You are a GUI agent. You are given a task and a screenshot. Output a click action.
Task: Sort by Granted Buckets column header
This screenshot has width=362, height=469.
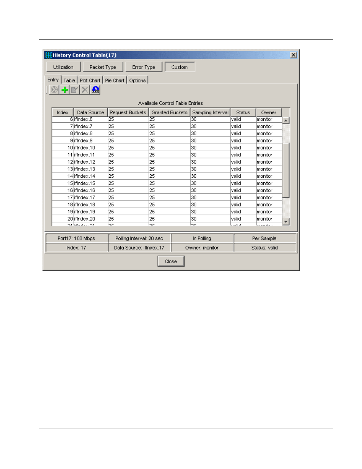pyautogui.click(x=169, y=112)
